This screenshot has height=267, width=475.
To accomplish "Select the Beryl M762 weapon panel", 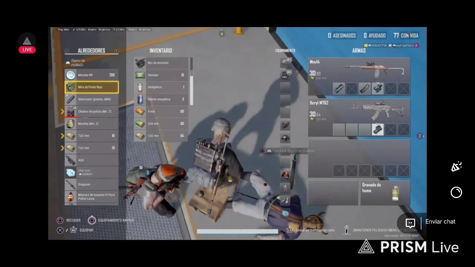I will tap(359, 118).
